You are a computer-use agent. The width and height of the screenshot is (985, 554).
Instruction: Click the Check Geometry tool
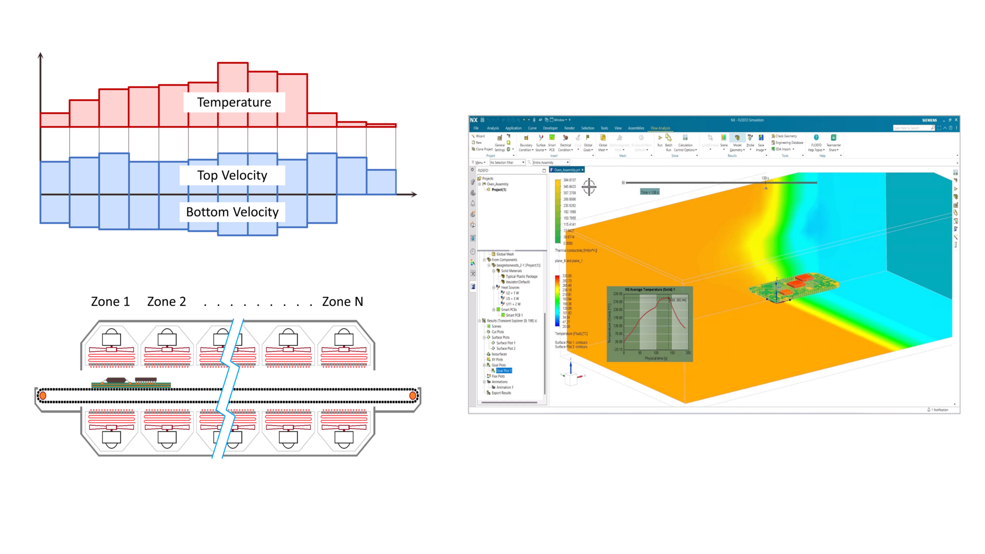click(784, 136)
